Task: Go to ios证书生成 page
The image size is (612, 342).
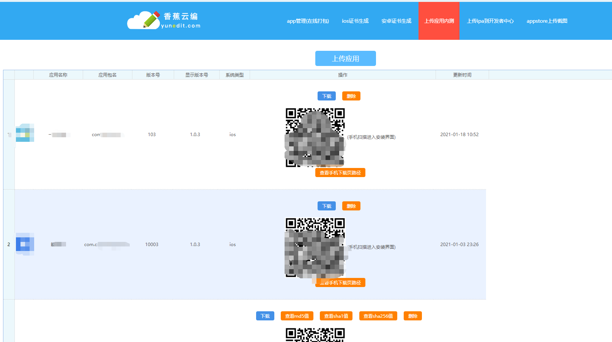Action: (x=355, y=21)
